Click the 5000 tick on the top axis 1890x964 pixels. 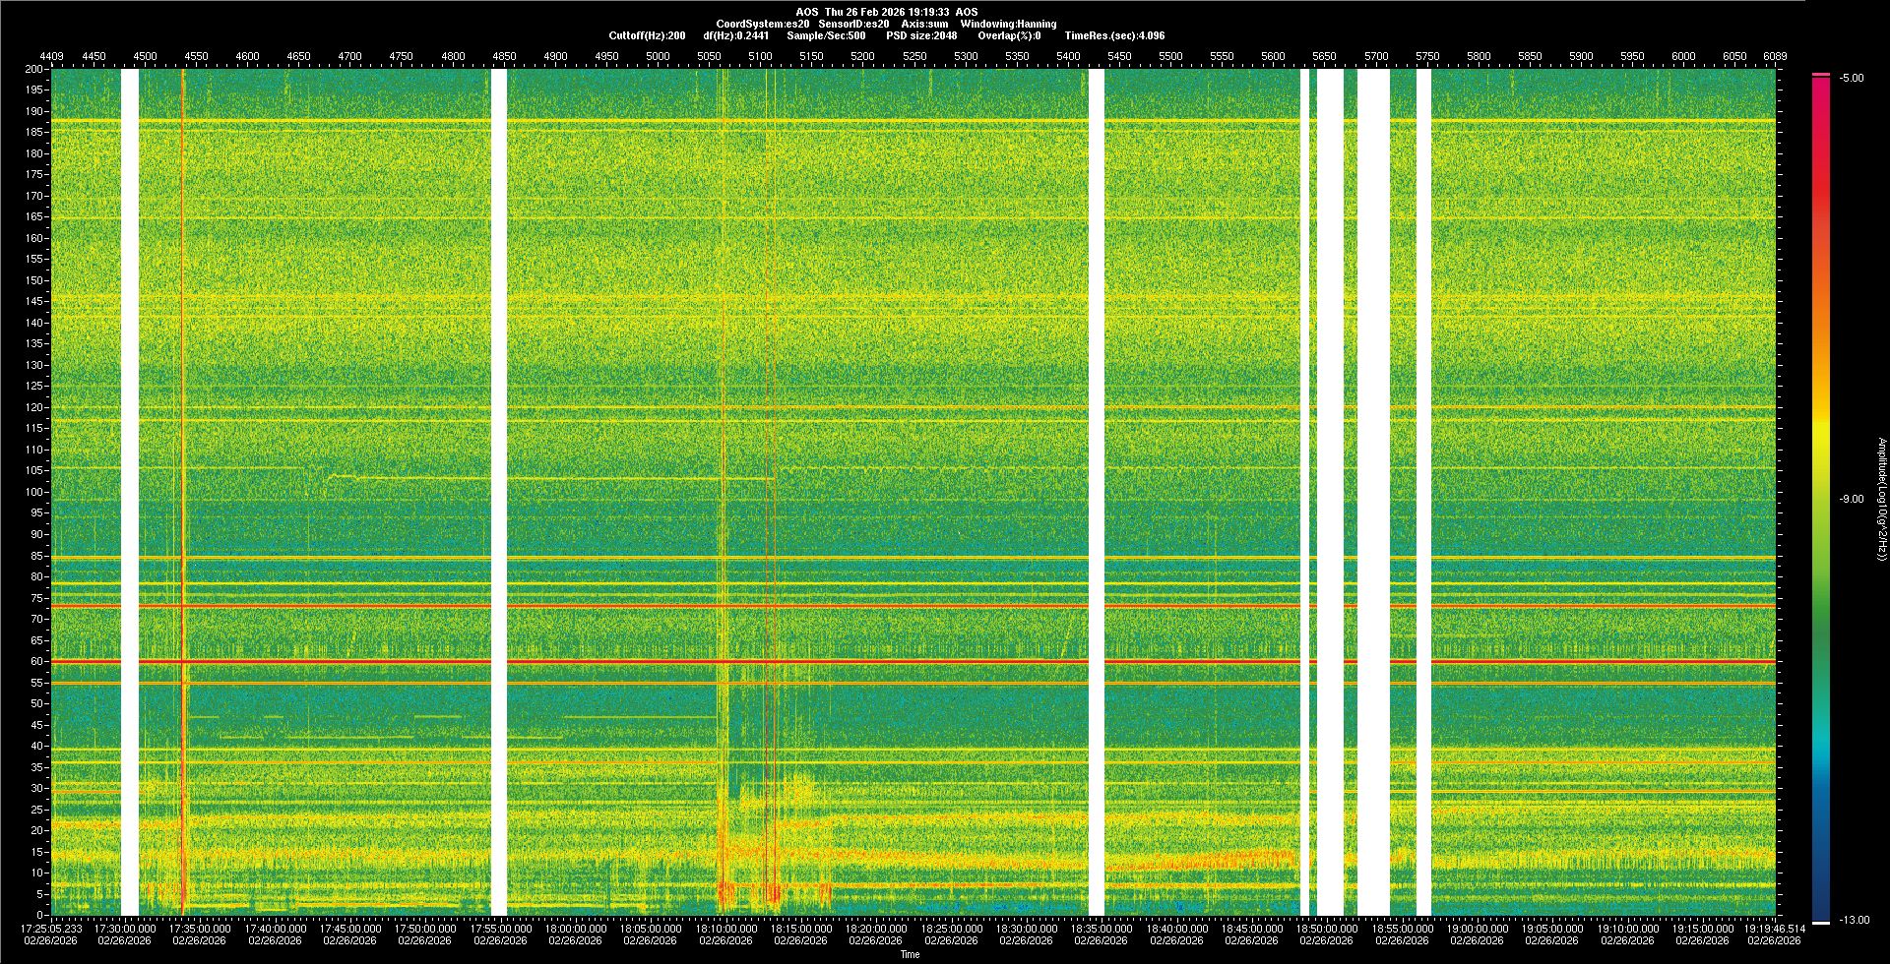(x=658, y=56)
